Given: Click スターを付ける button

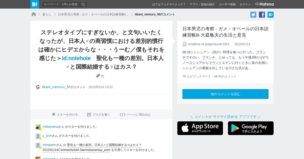Looking at the screenshot, I should click(65, 115).
